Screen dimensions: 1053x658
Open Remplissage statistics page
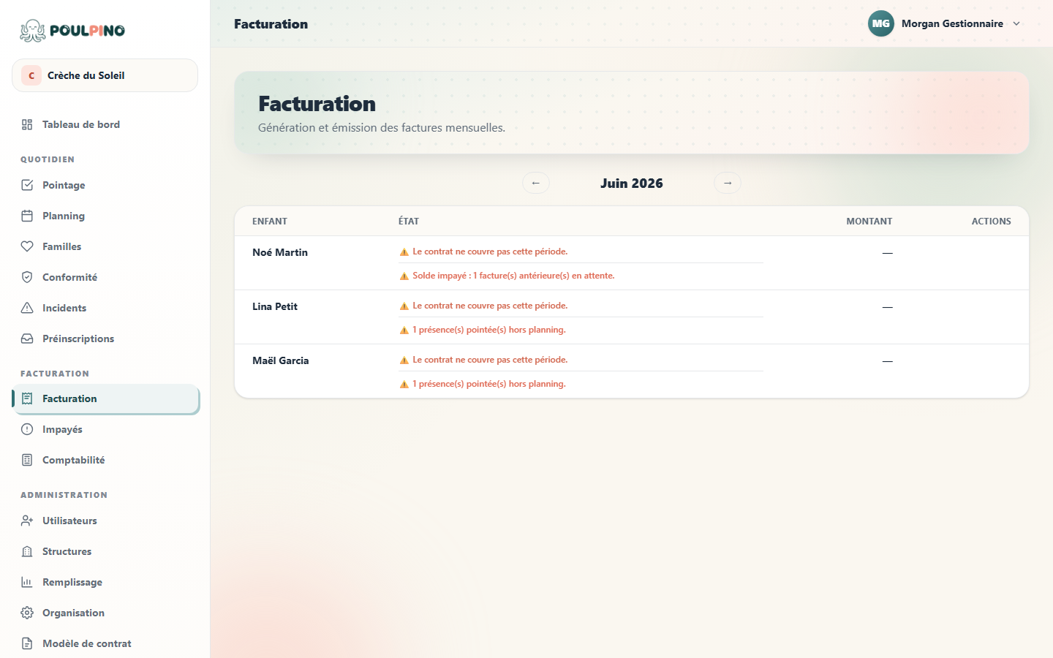click(105, 582)
